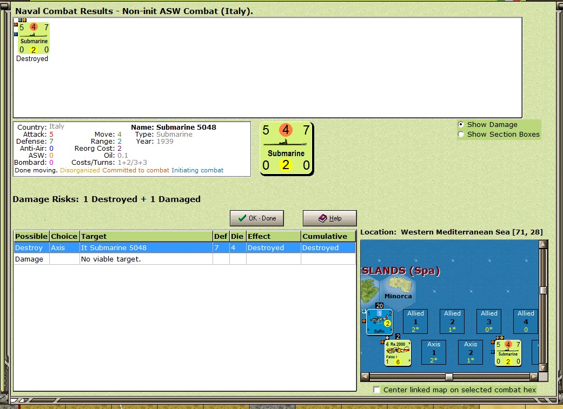Click the 'Initiating combat' status text

tap(197, 170)
